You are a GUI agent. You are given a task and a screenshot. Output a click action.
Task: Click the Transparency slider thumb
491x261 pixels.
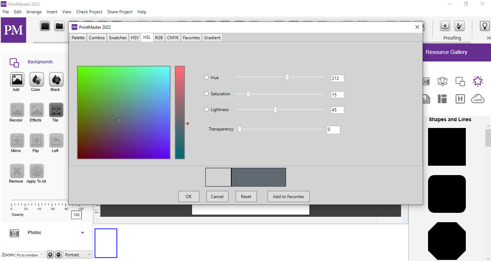[240, 129]
